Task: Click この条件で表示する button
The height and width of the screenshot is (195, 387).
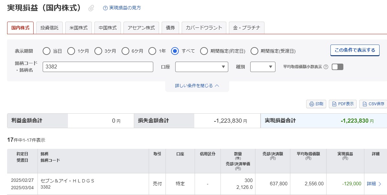Action: click(x=355, y=50)
